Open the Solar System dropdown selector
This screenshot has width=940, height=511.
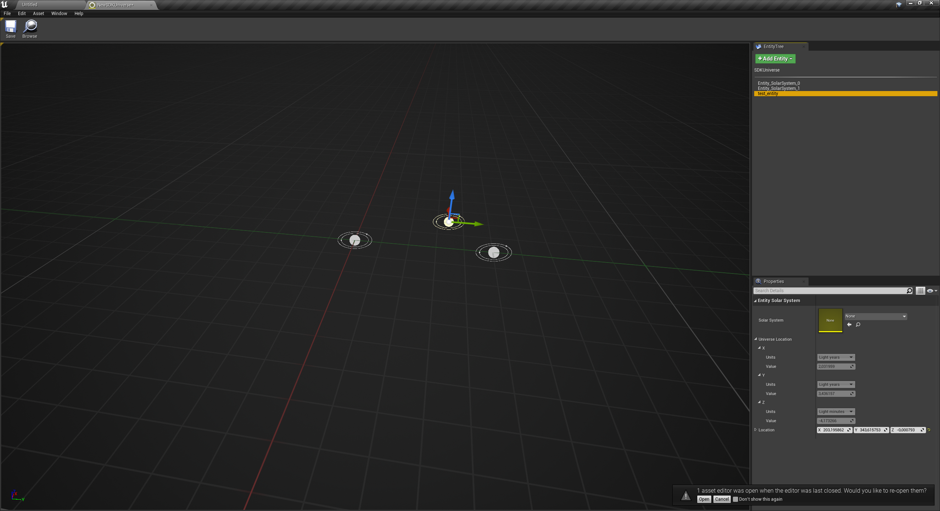[874, 316]
